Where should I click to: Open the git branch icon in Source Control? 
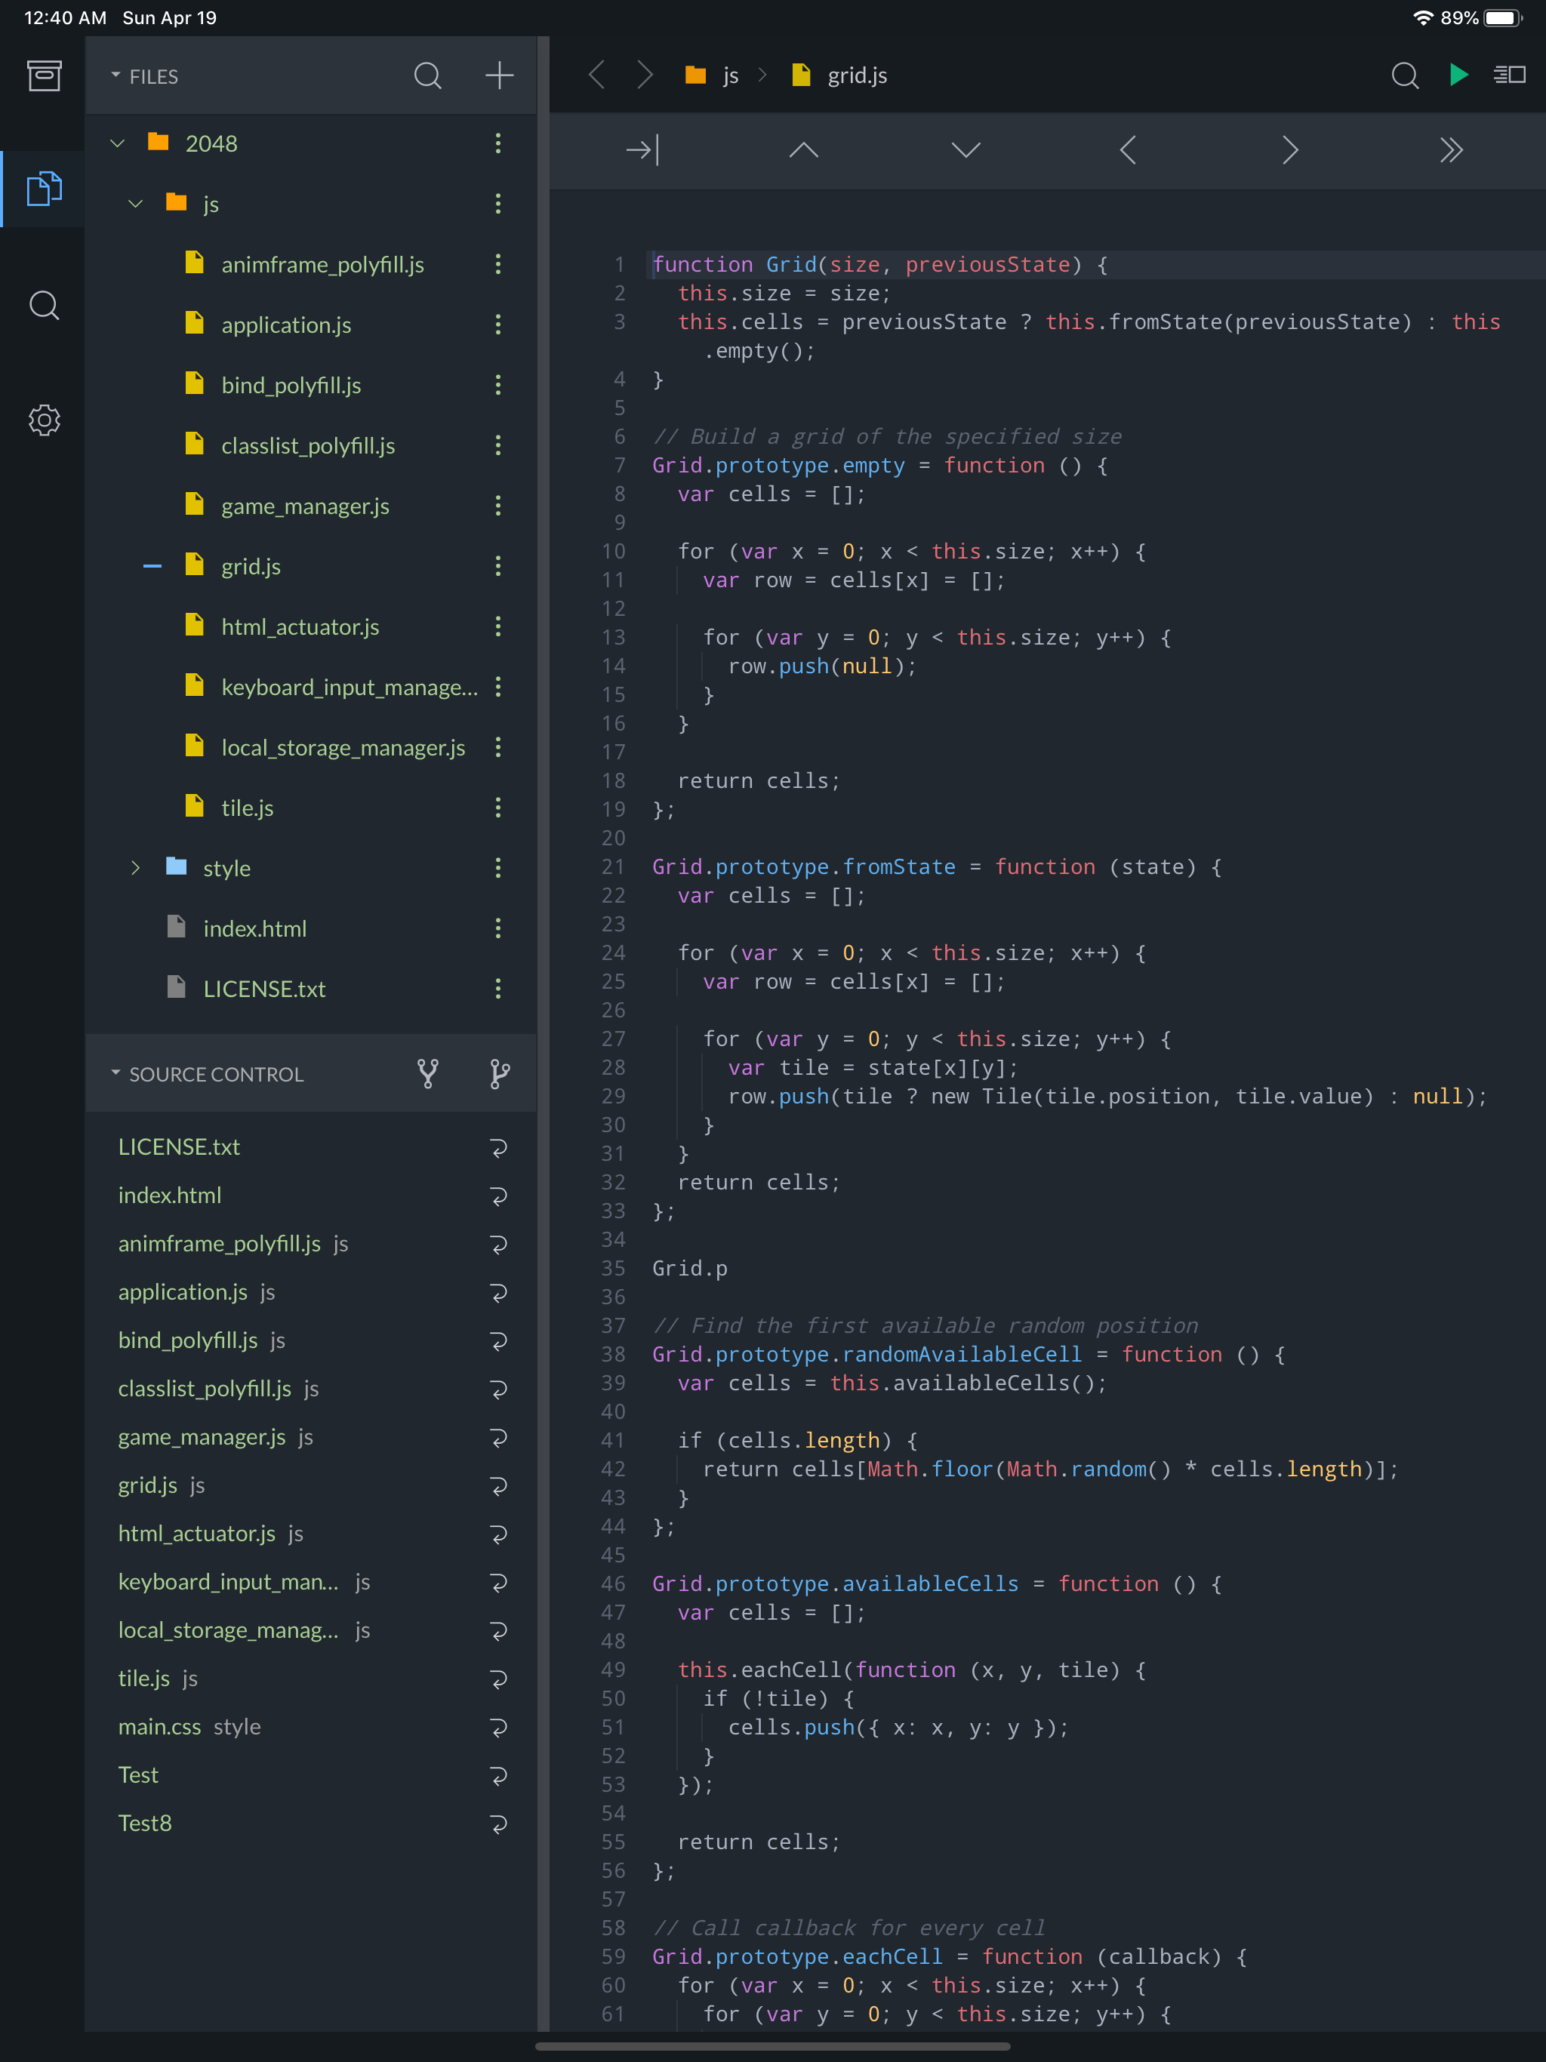tap(500, 1074)
